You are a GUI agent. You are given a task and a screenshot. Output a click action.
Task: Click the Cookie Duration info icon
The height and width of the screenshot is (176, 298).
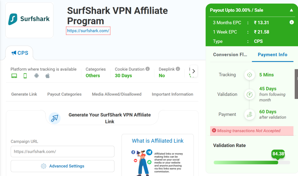tap(148, 69)
